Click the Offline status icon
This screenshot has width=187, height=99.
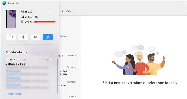[22, 22]
